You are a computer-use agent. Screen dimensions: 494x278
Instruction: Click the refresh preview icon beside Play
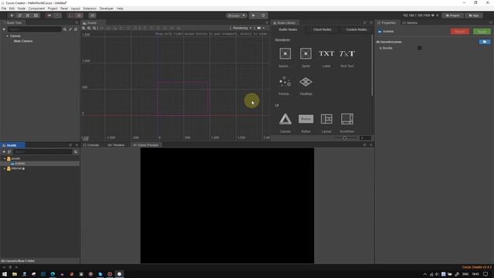click(x=263, y=15)
